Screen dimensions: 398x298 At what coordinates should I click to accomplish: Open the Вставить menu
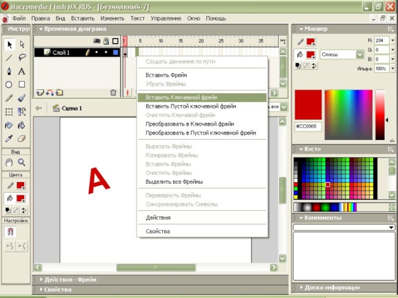click(83, 18)
